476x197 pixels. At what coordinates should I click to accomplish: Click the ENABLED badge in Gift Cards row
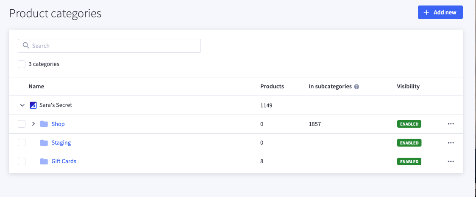tap(409, 161)
